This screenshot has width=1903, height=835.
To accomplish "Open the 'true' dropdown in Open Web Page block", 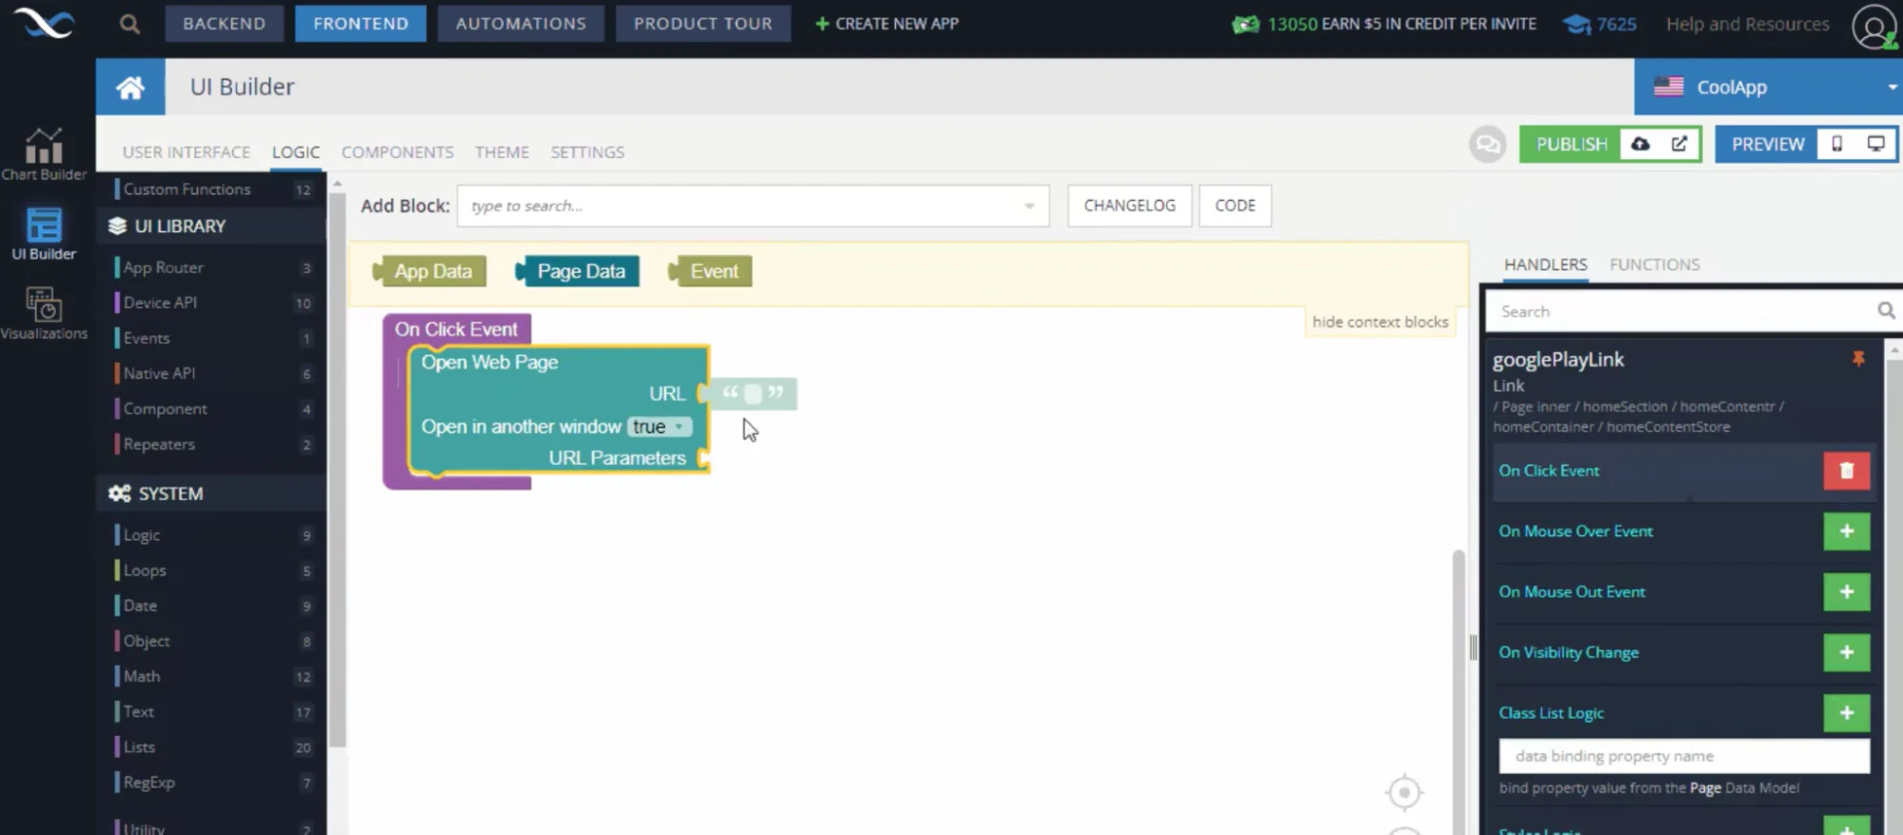I will (659, 427).
